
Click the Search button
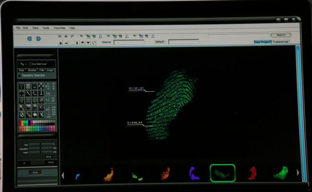click(x=281, y=35)
